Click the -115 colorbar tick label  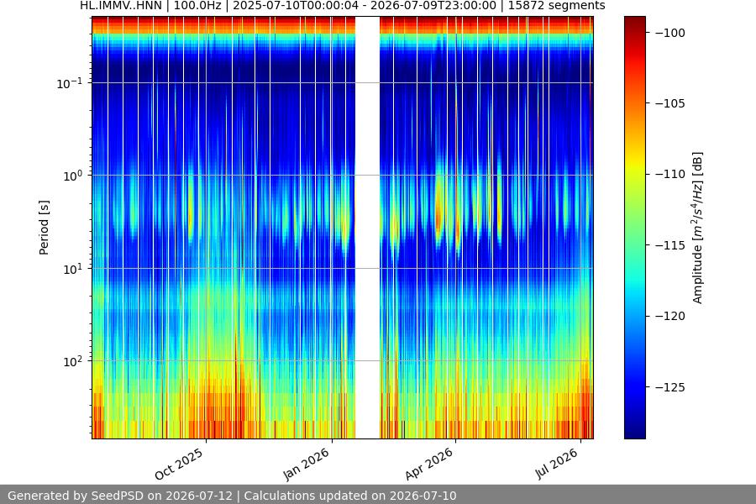coord(670,245)
